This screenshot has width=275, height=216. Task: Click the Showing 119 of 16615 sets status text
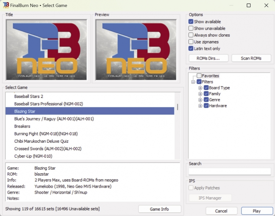pos(52,209)
